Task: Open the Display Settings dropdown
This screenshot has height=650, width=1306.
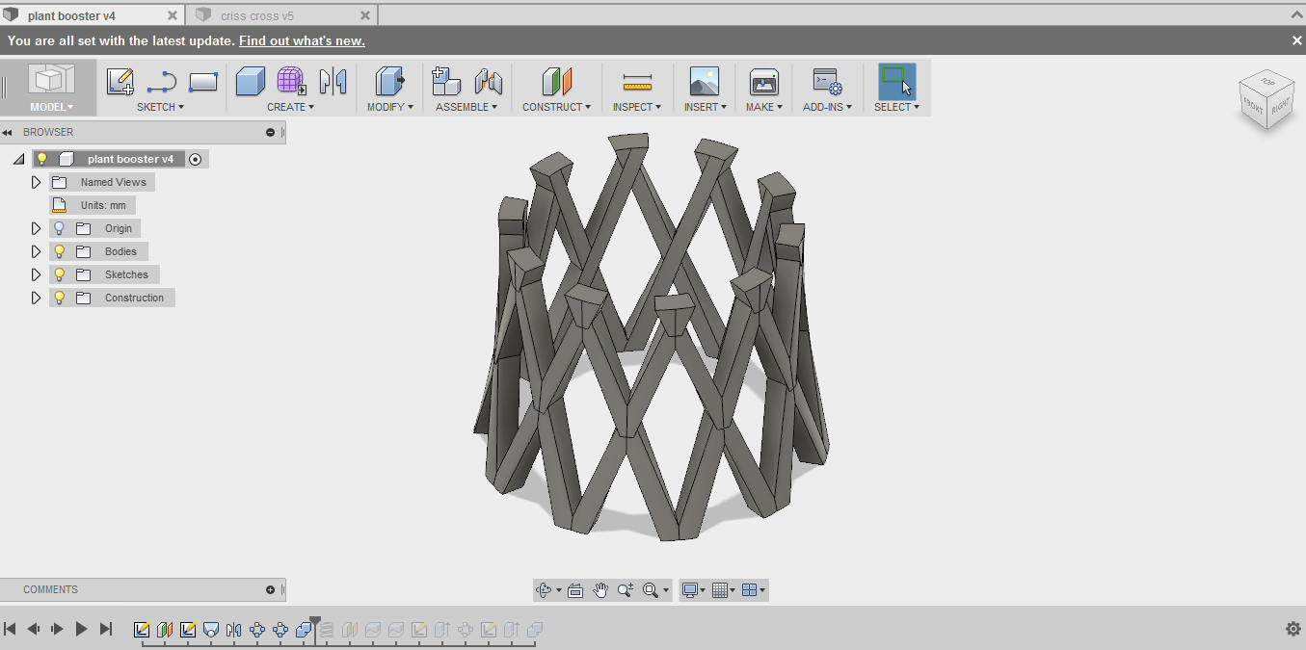Action: (x=693, y=590)
